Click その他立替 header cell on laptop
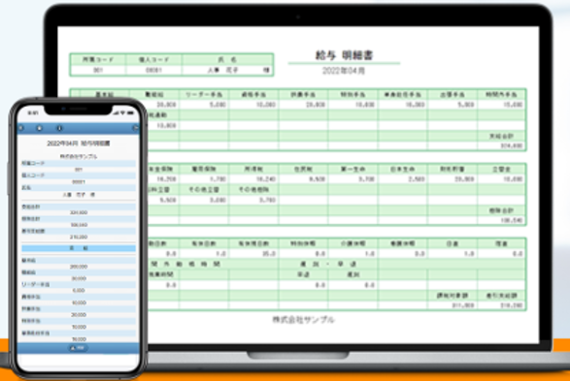Image resolution: width=570 pixels, height=381 pixels. 204,189
